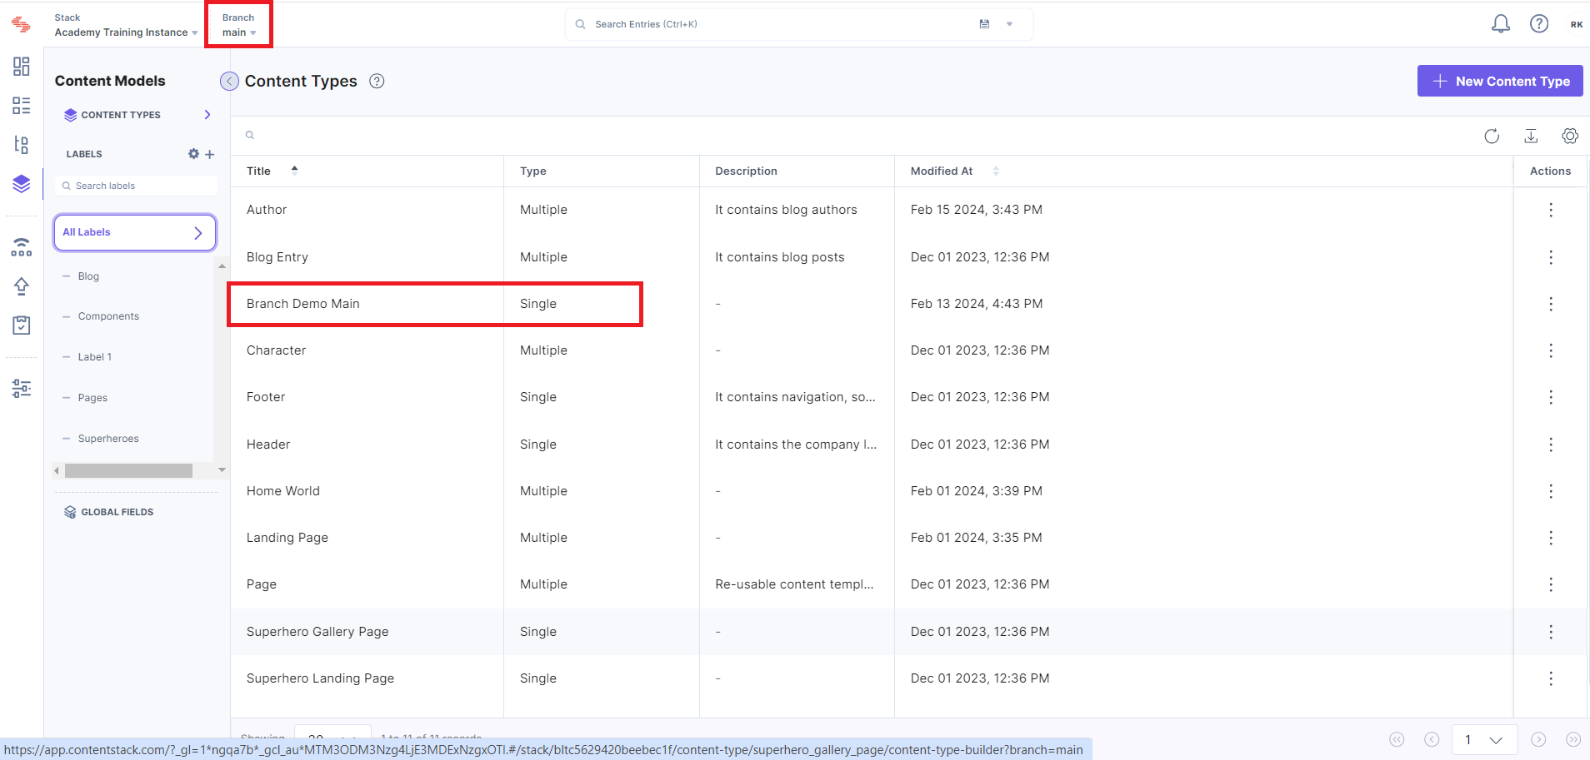Screen dimensions: 1590x760
Task: Click the import content type download icon
Action: (x=1531, y=136)
